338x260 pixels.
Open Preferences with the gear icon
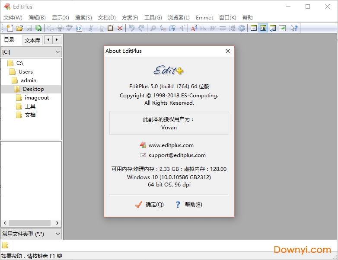(242, 28)
